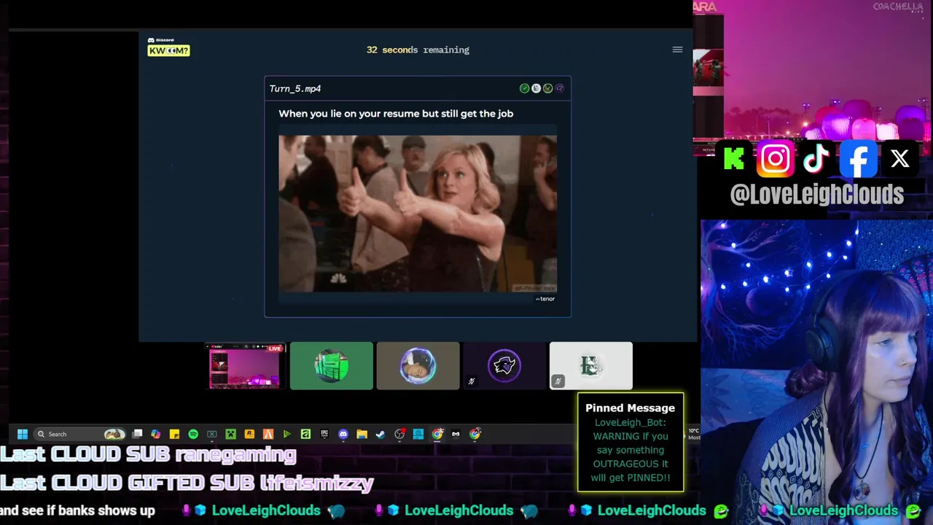Open Rockstar Games Launcher taskbar icon
933x525 pixels.
(249, 434)
